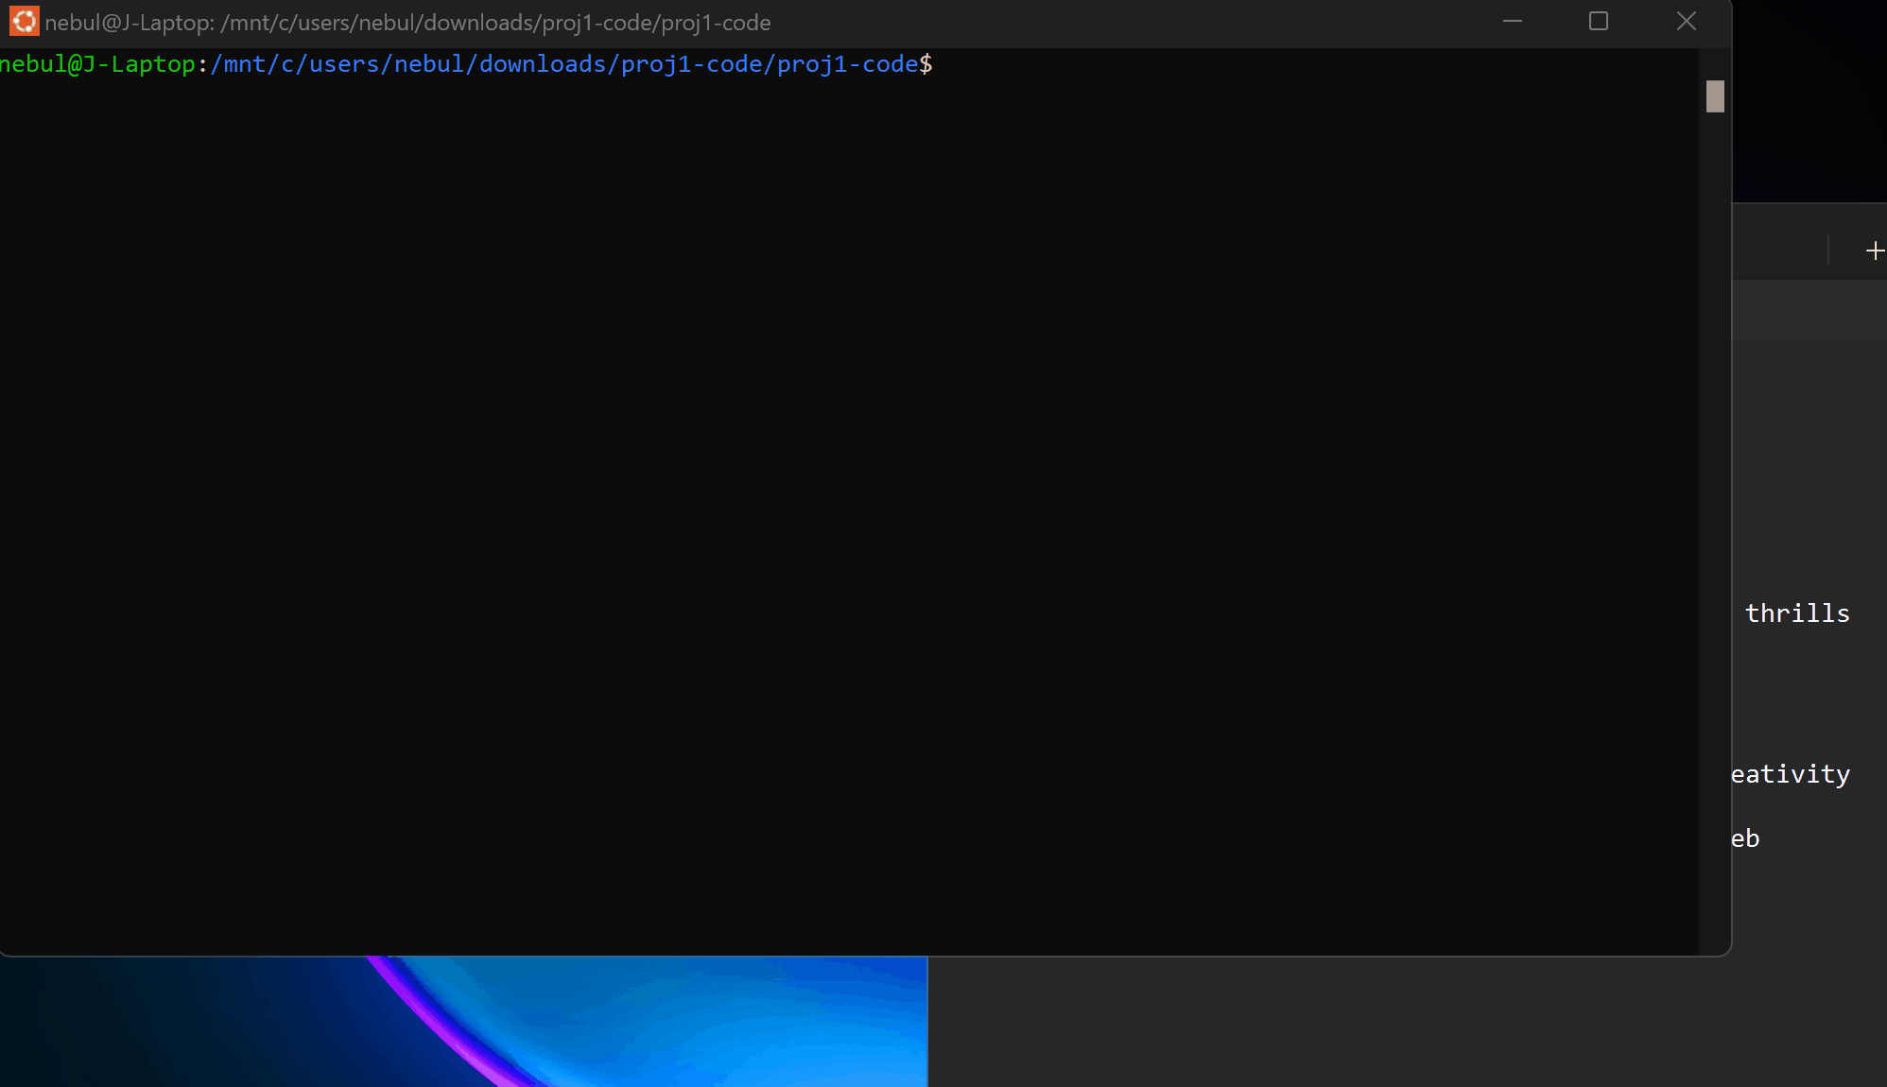Viewport: 1887px width, 1087px height.
Task: Click the Ubuntu logo in the title bar
Action: pos(24,21)
